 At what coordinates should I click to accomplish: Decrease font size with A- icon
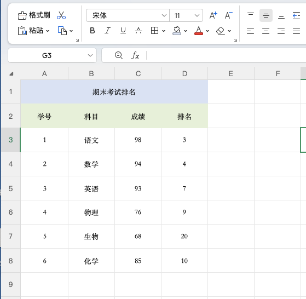point(228,15)
